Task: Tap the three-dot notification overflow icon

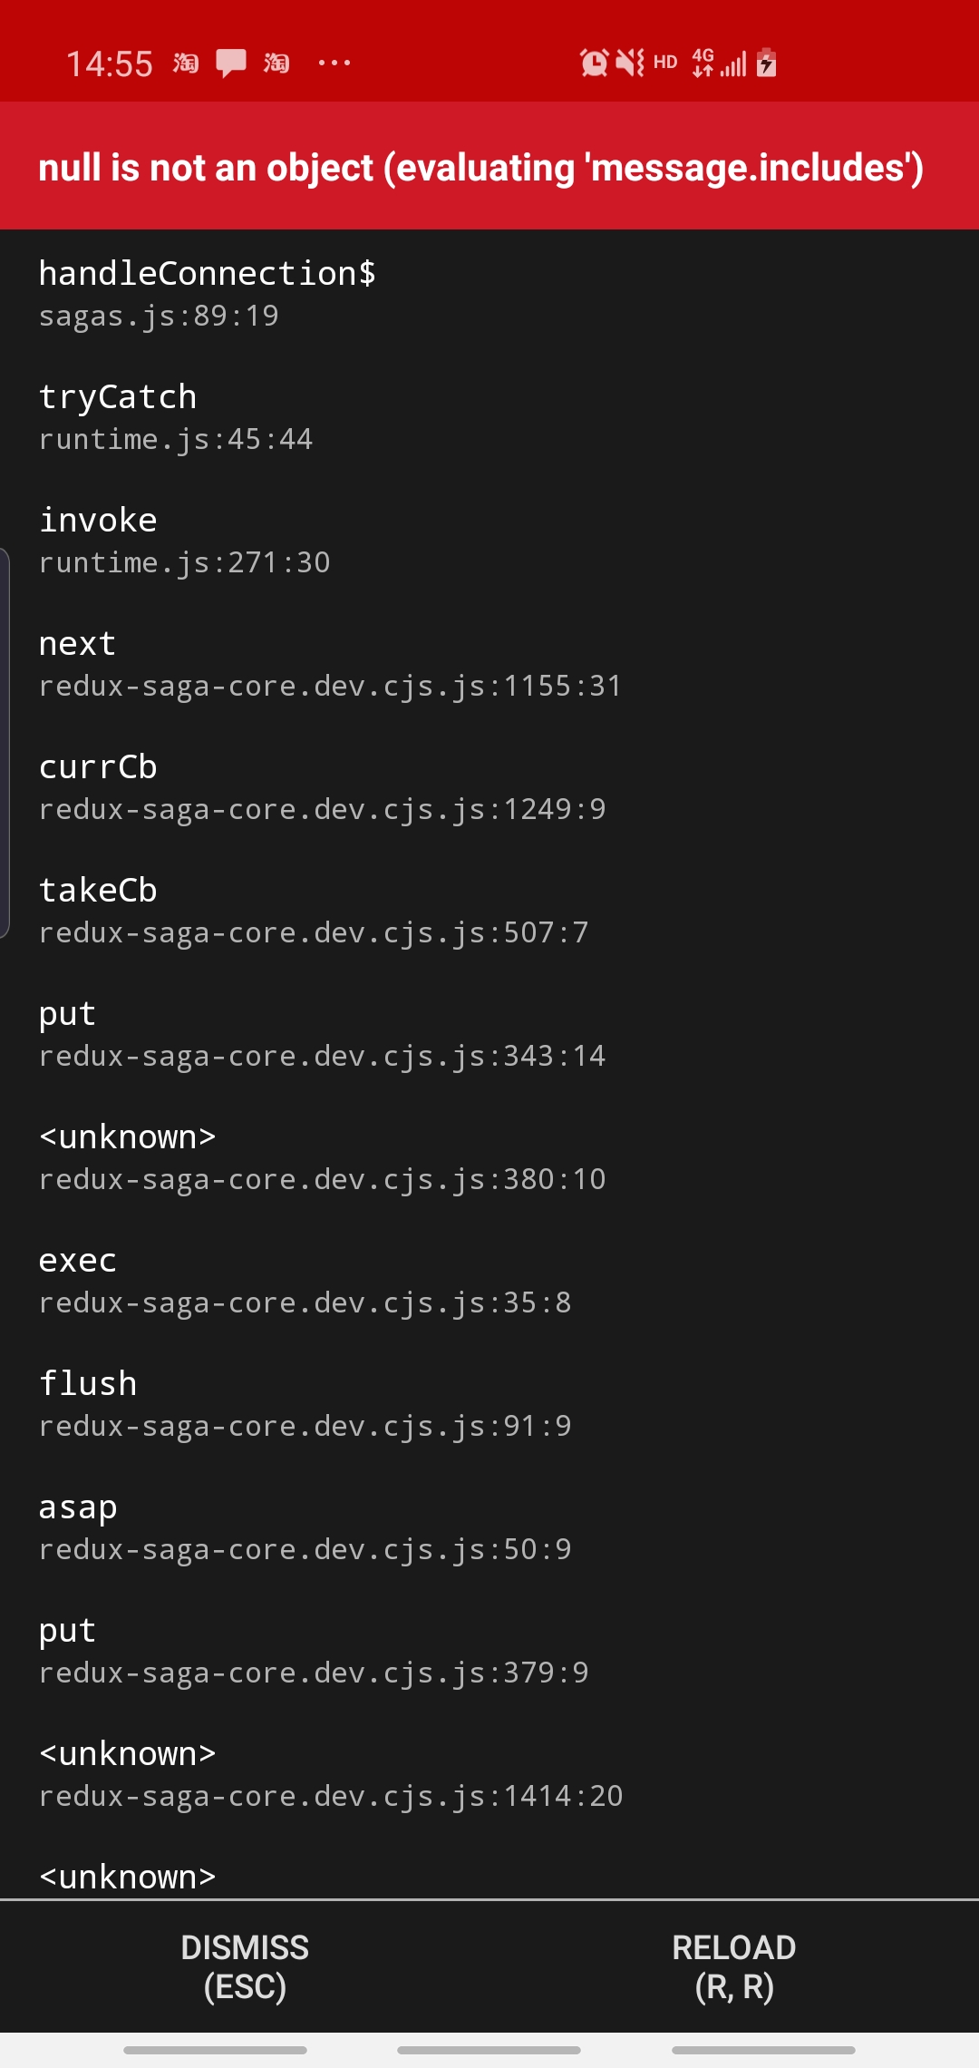Action: [x=334, y=63]
